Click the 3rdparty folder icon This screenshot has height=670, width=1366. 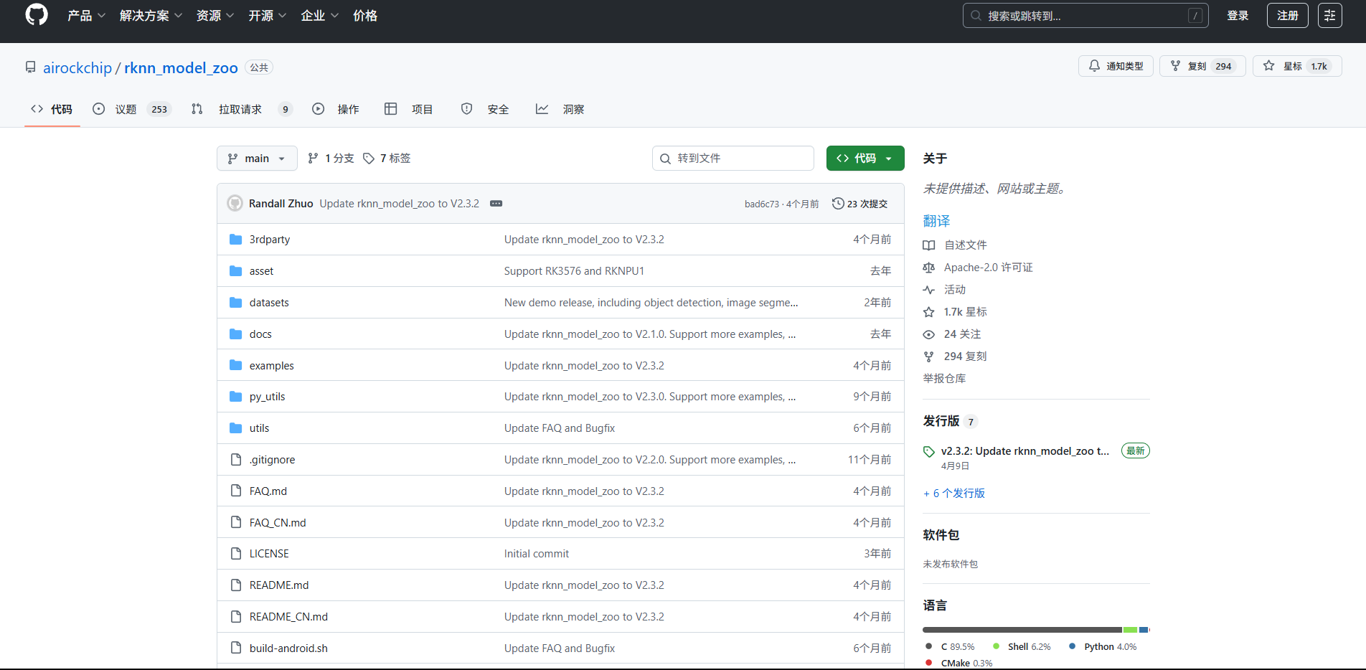click(x=235, y=239)
